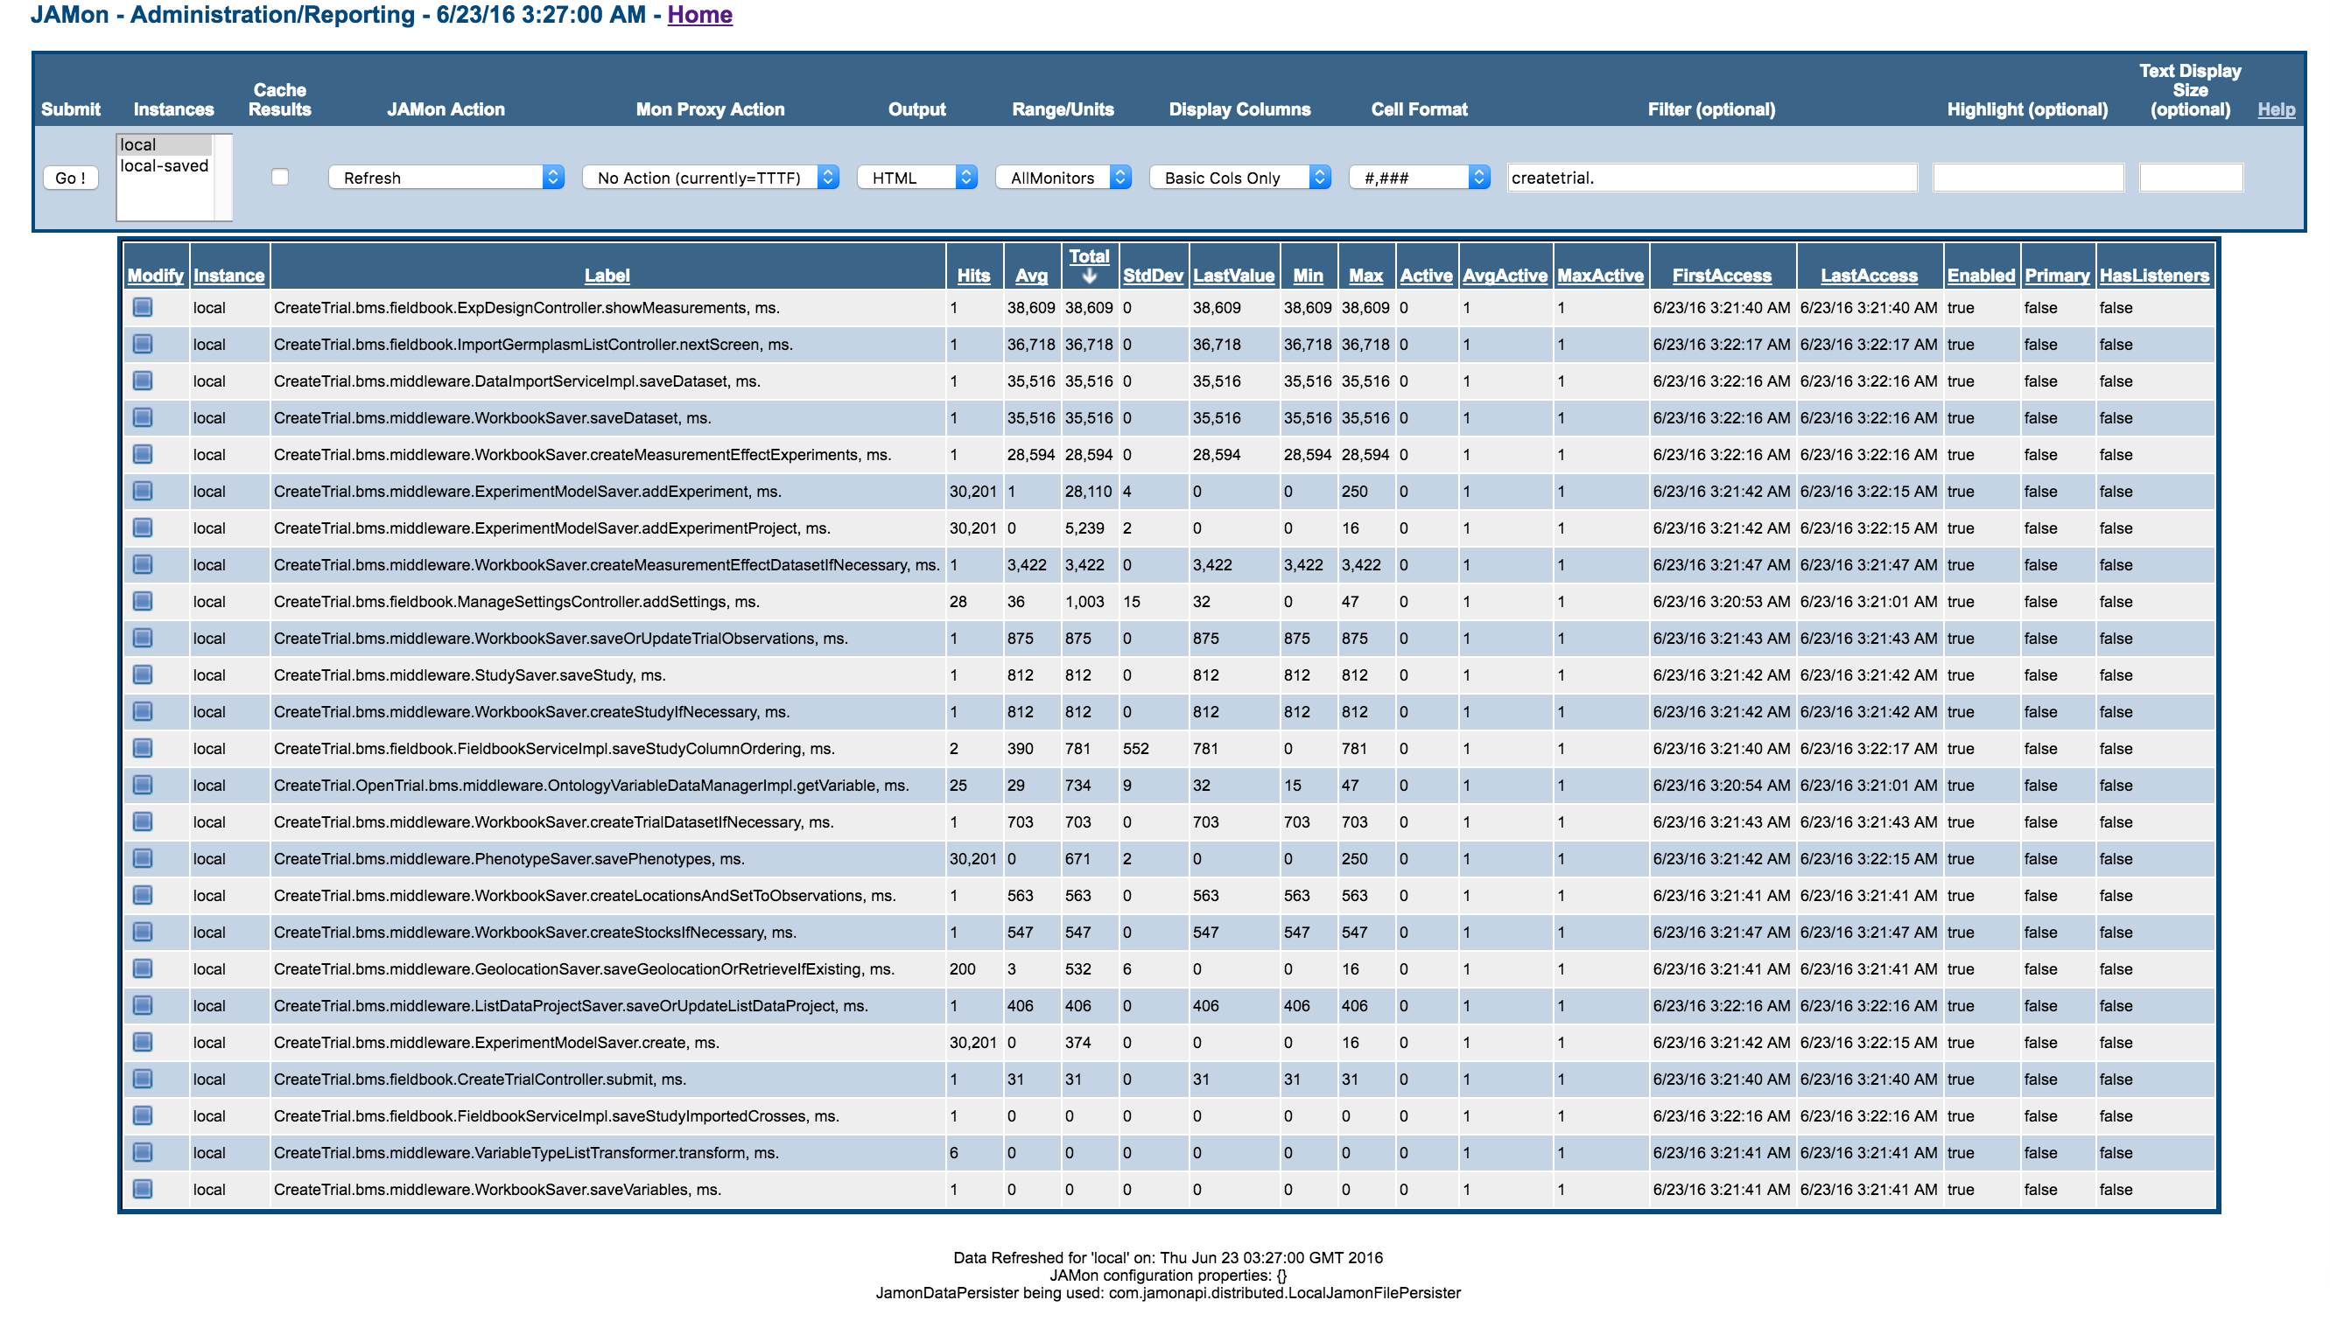Click the Help link
The height and width of the screenshot is (1328, 2330).
(x=2275, y=109)
